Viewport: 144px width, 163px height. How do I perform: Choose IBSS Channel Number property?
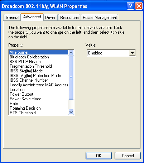point(38,80)
